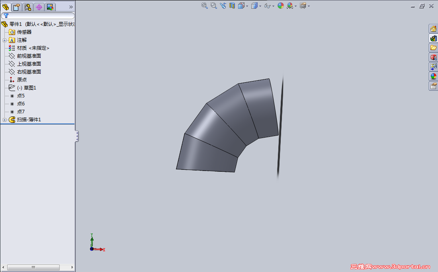The width and height of the screenshot is (438, 272).
Task: Select the 注解 annotations folder icon
Action: [12, 40]
